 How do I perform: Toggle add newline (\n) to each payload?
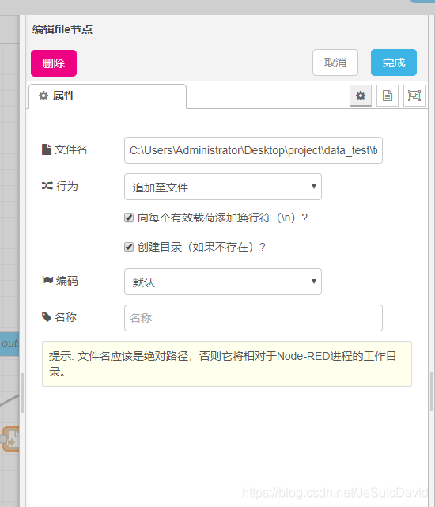click(129, 218)
